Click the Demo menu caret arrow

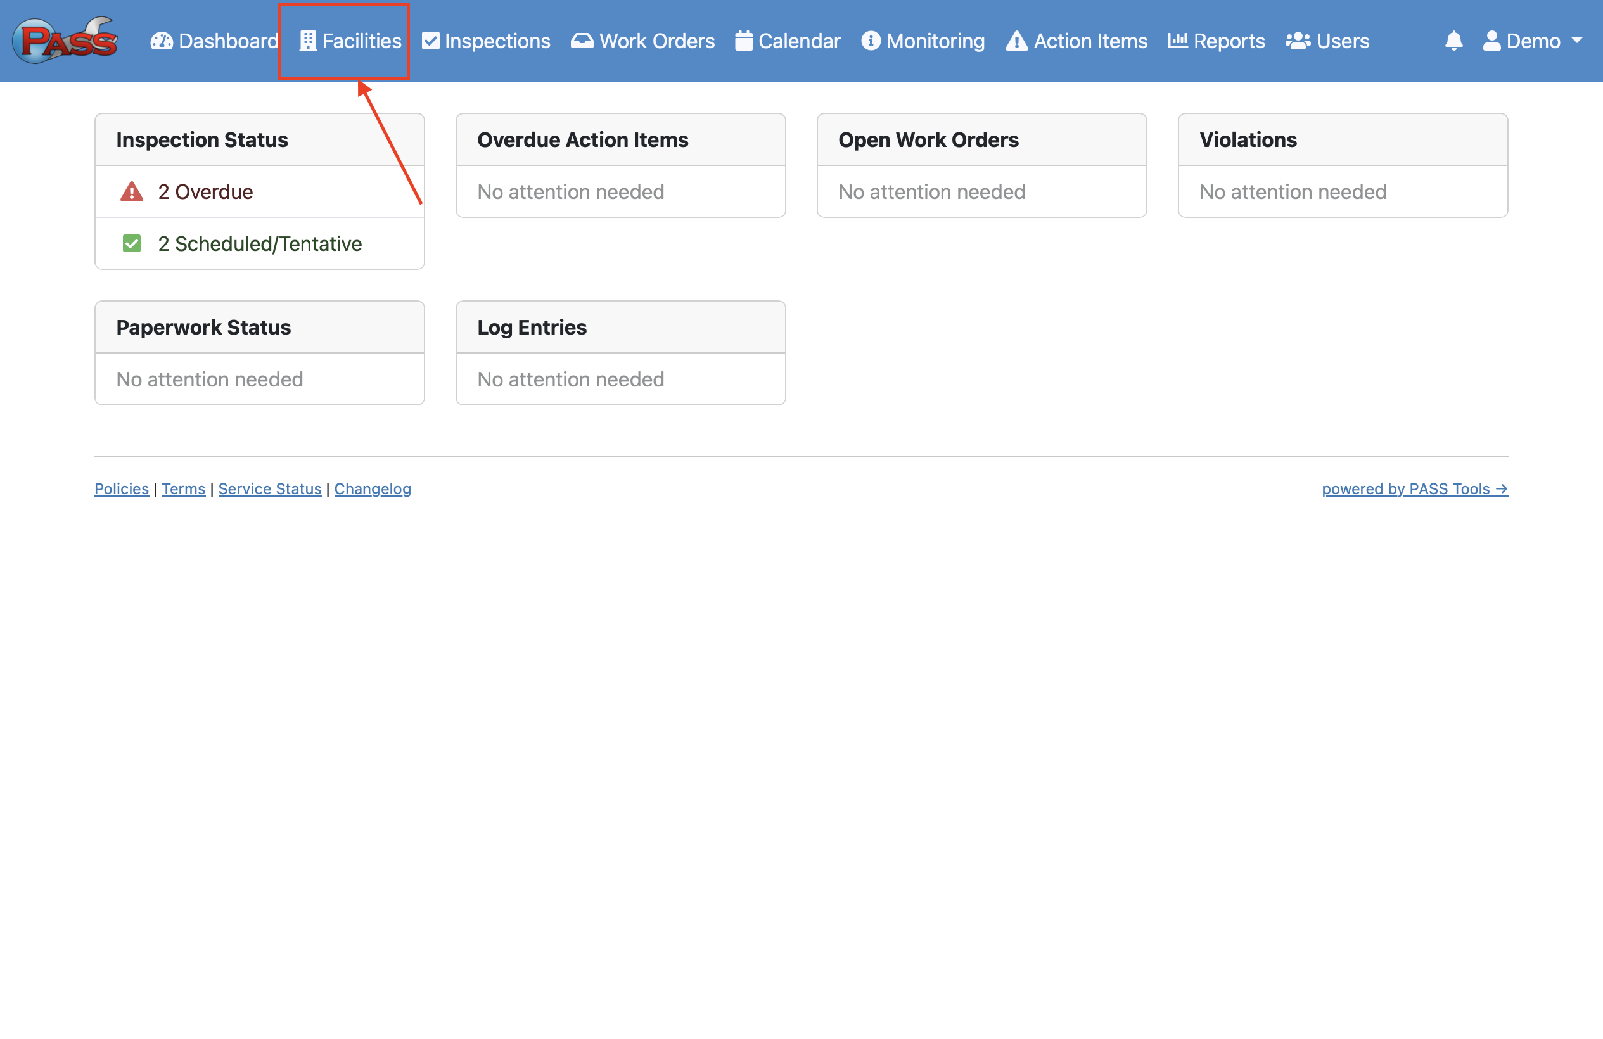tap(1577, 41)
